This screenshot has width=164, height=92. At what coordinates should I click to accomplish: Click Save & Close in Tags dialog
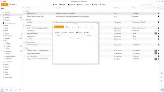(59, 27)
